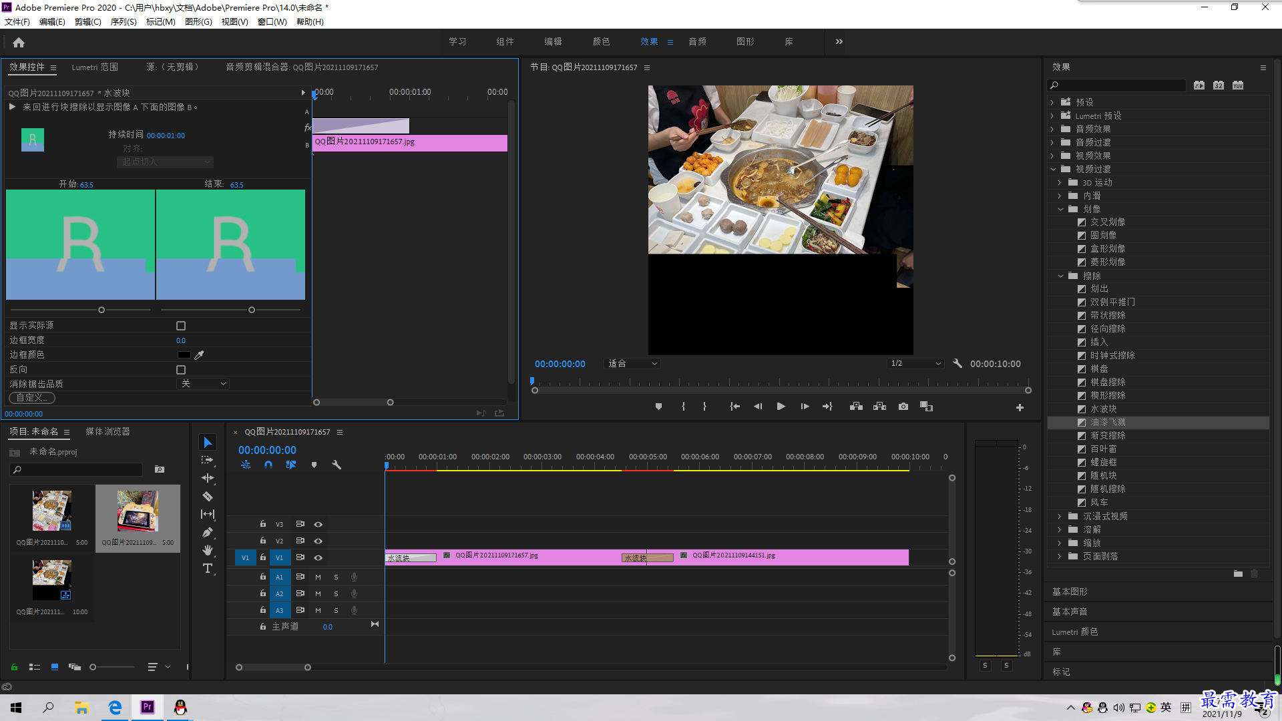Select the Razor tool
The width and height of the screenshot is (1282, 721).
[x=208, y=496]
